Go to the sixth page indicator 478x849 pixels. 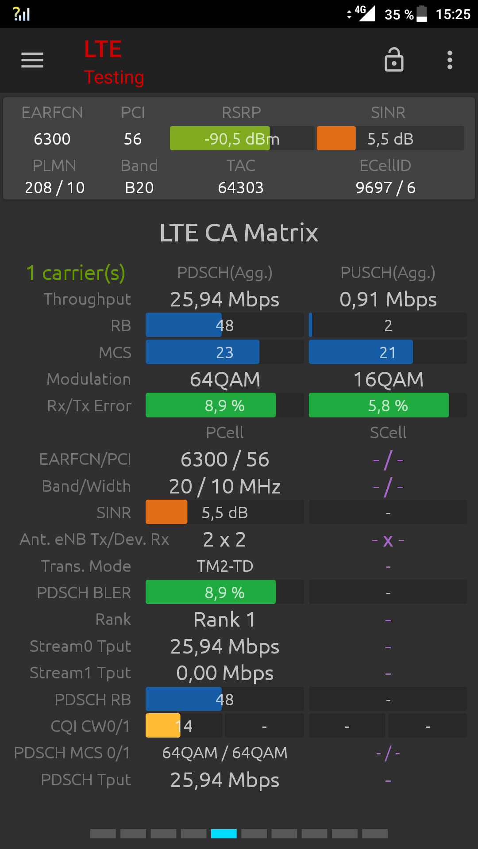click(x=254, y=834)
